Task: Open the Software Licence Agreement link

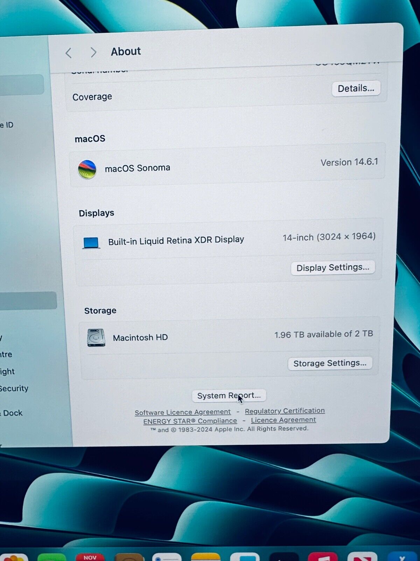Action: pos(183,412)
